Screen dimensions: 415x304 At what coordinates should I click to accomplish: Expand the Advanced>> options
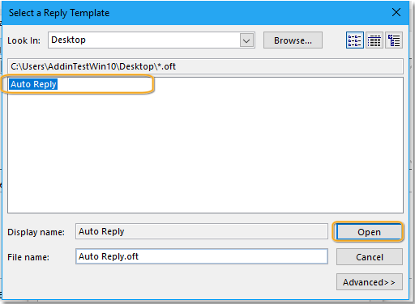point(370,282)
